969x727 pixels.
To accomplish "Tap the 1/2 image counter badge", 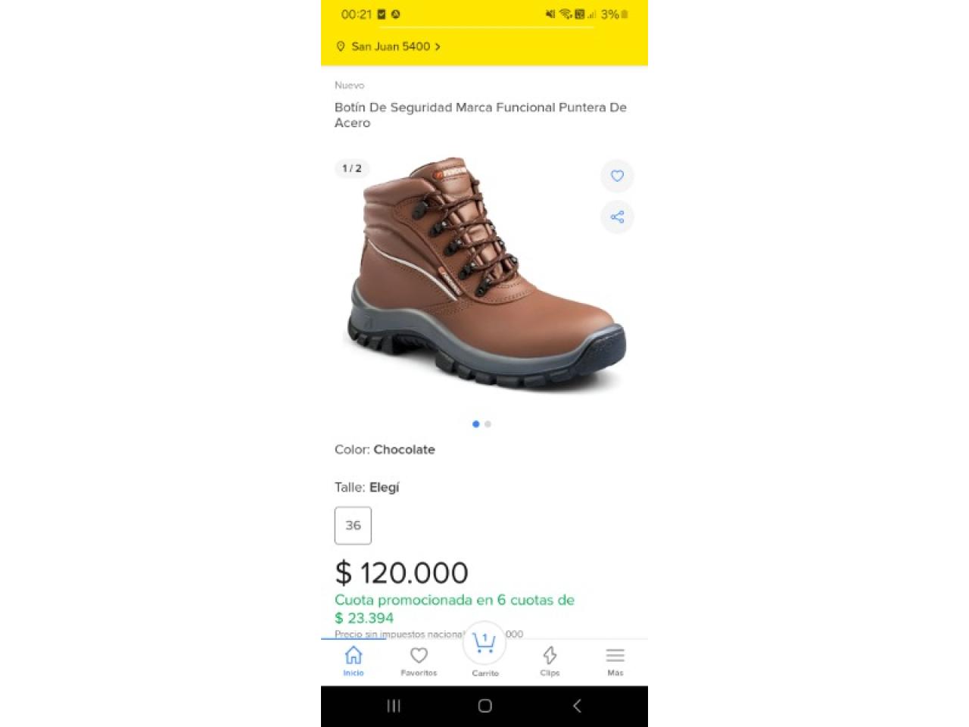I will [352, 168].
